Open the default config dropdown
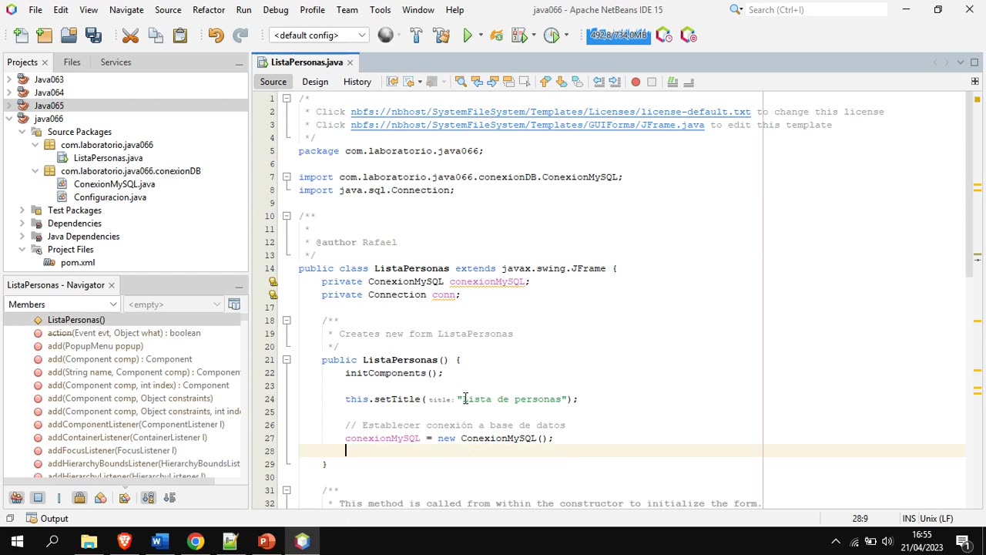Viewport: 986px width, 555px height. tap(319, 35)
